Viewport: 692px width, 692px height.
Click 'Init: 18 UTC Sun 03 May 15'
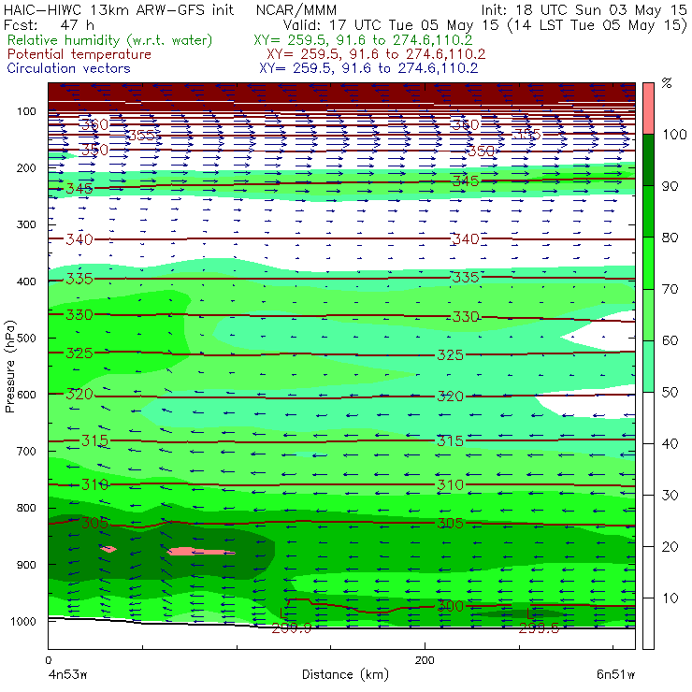(x=584, y=10)
